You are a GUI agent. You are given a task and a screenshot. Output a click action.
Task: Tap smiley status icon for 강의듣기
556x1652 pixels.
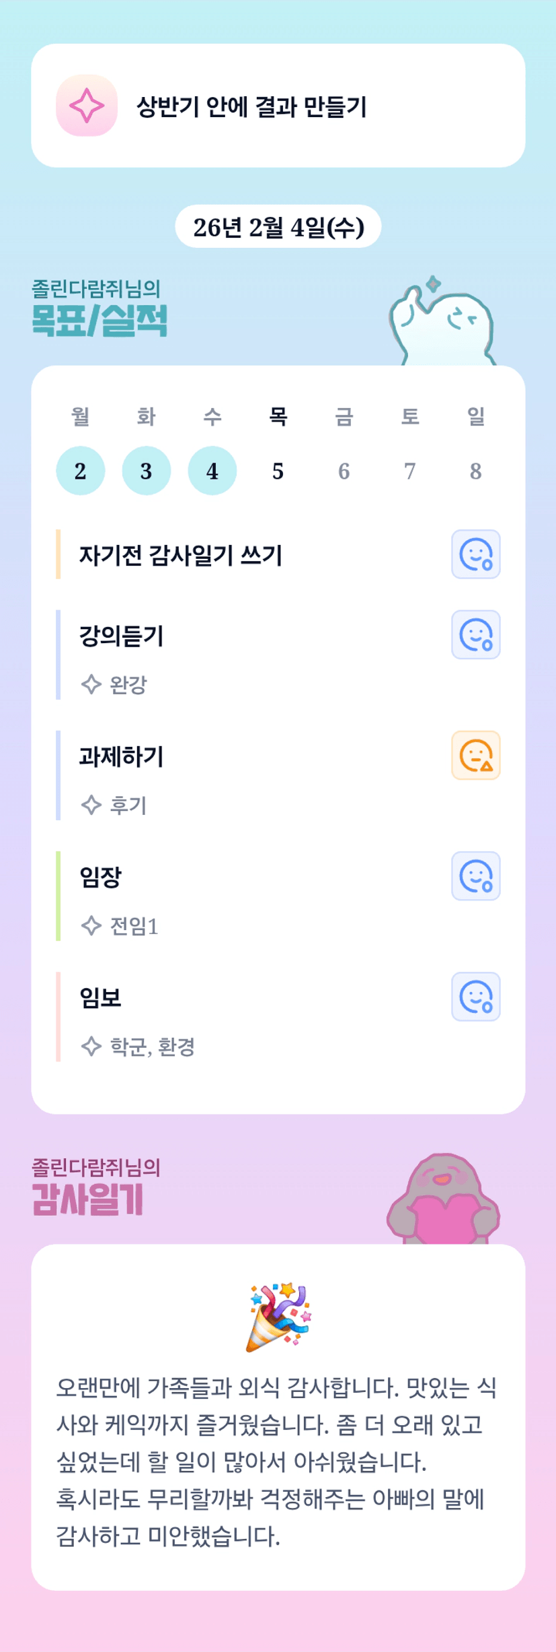tap(475, 634)
